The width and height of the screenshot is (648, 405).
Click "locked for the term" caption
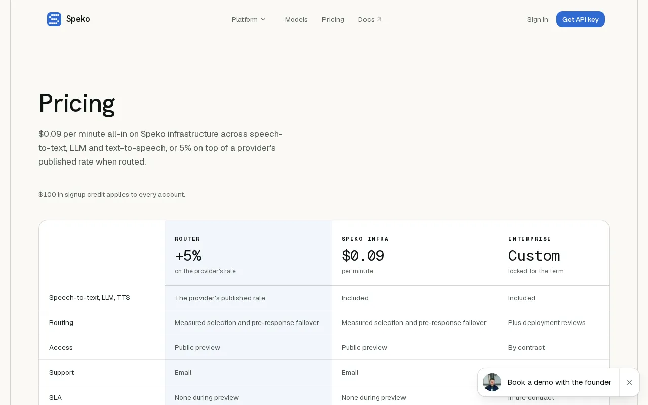coord(536,271)
